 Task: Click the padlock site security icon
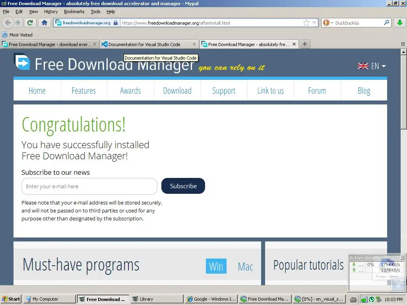[116, 23]
